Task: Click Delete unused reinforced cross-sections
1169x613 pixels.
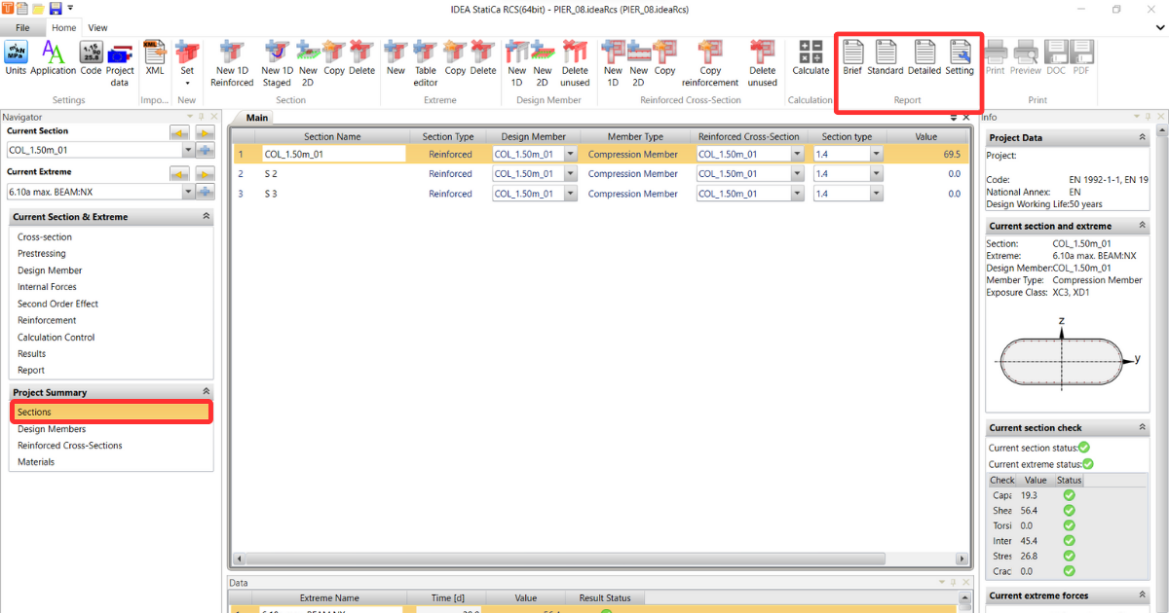Action: pyautogui.click(x=762, y=60)
